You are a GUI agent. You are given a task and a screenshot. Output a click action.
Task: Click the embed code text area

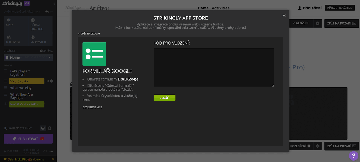(214, 67)
